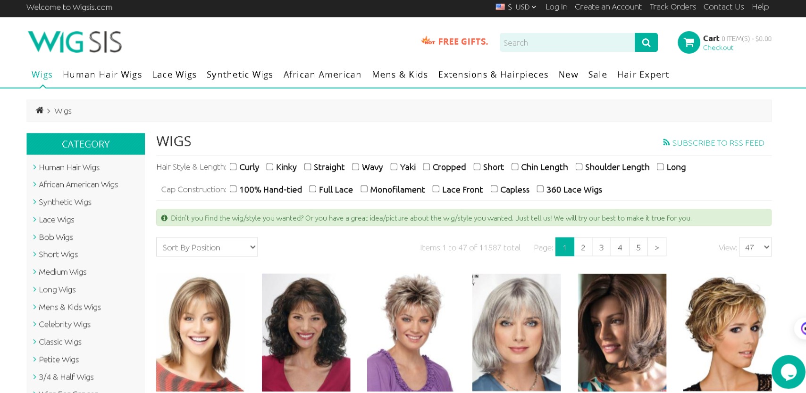The height and width of the screenshot is (393, 806).
Task: Click the US flag currency icon
Action: [500, 7]
